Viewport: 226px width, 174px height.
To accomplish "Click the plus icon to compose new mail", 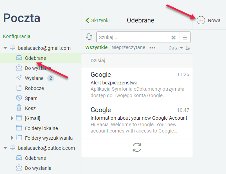I will [201, 20].
